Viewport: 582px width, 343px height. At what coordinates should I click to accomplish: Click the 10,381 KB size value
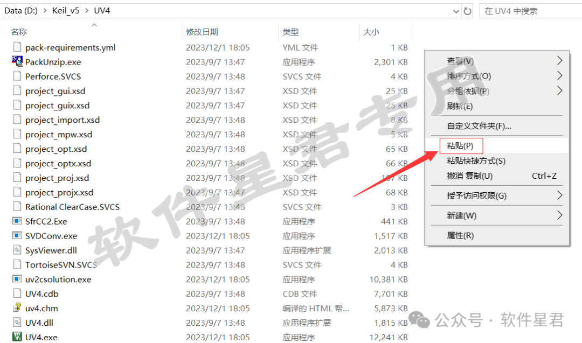389,279
